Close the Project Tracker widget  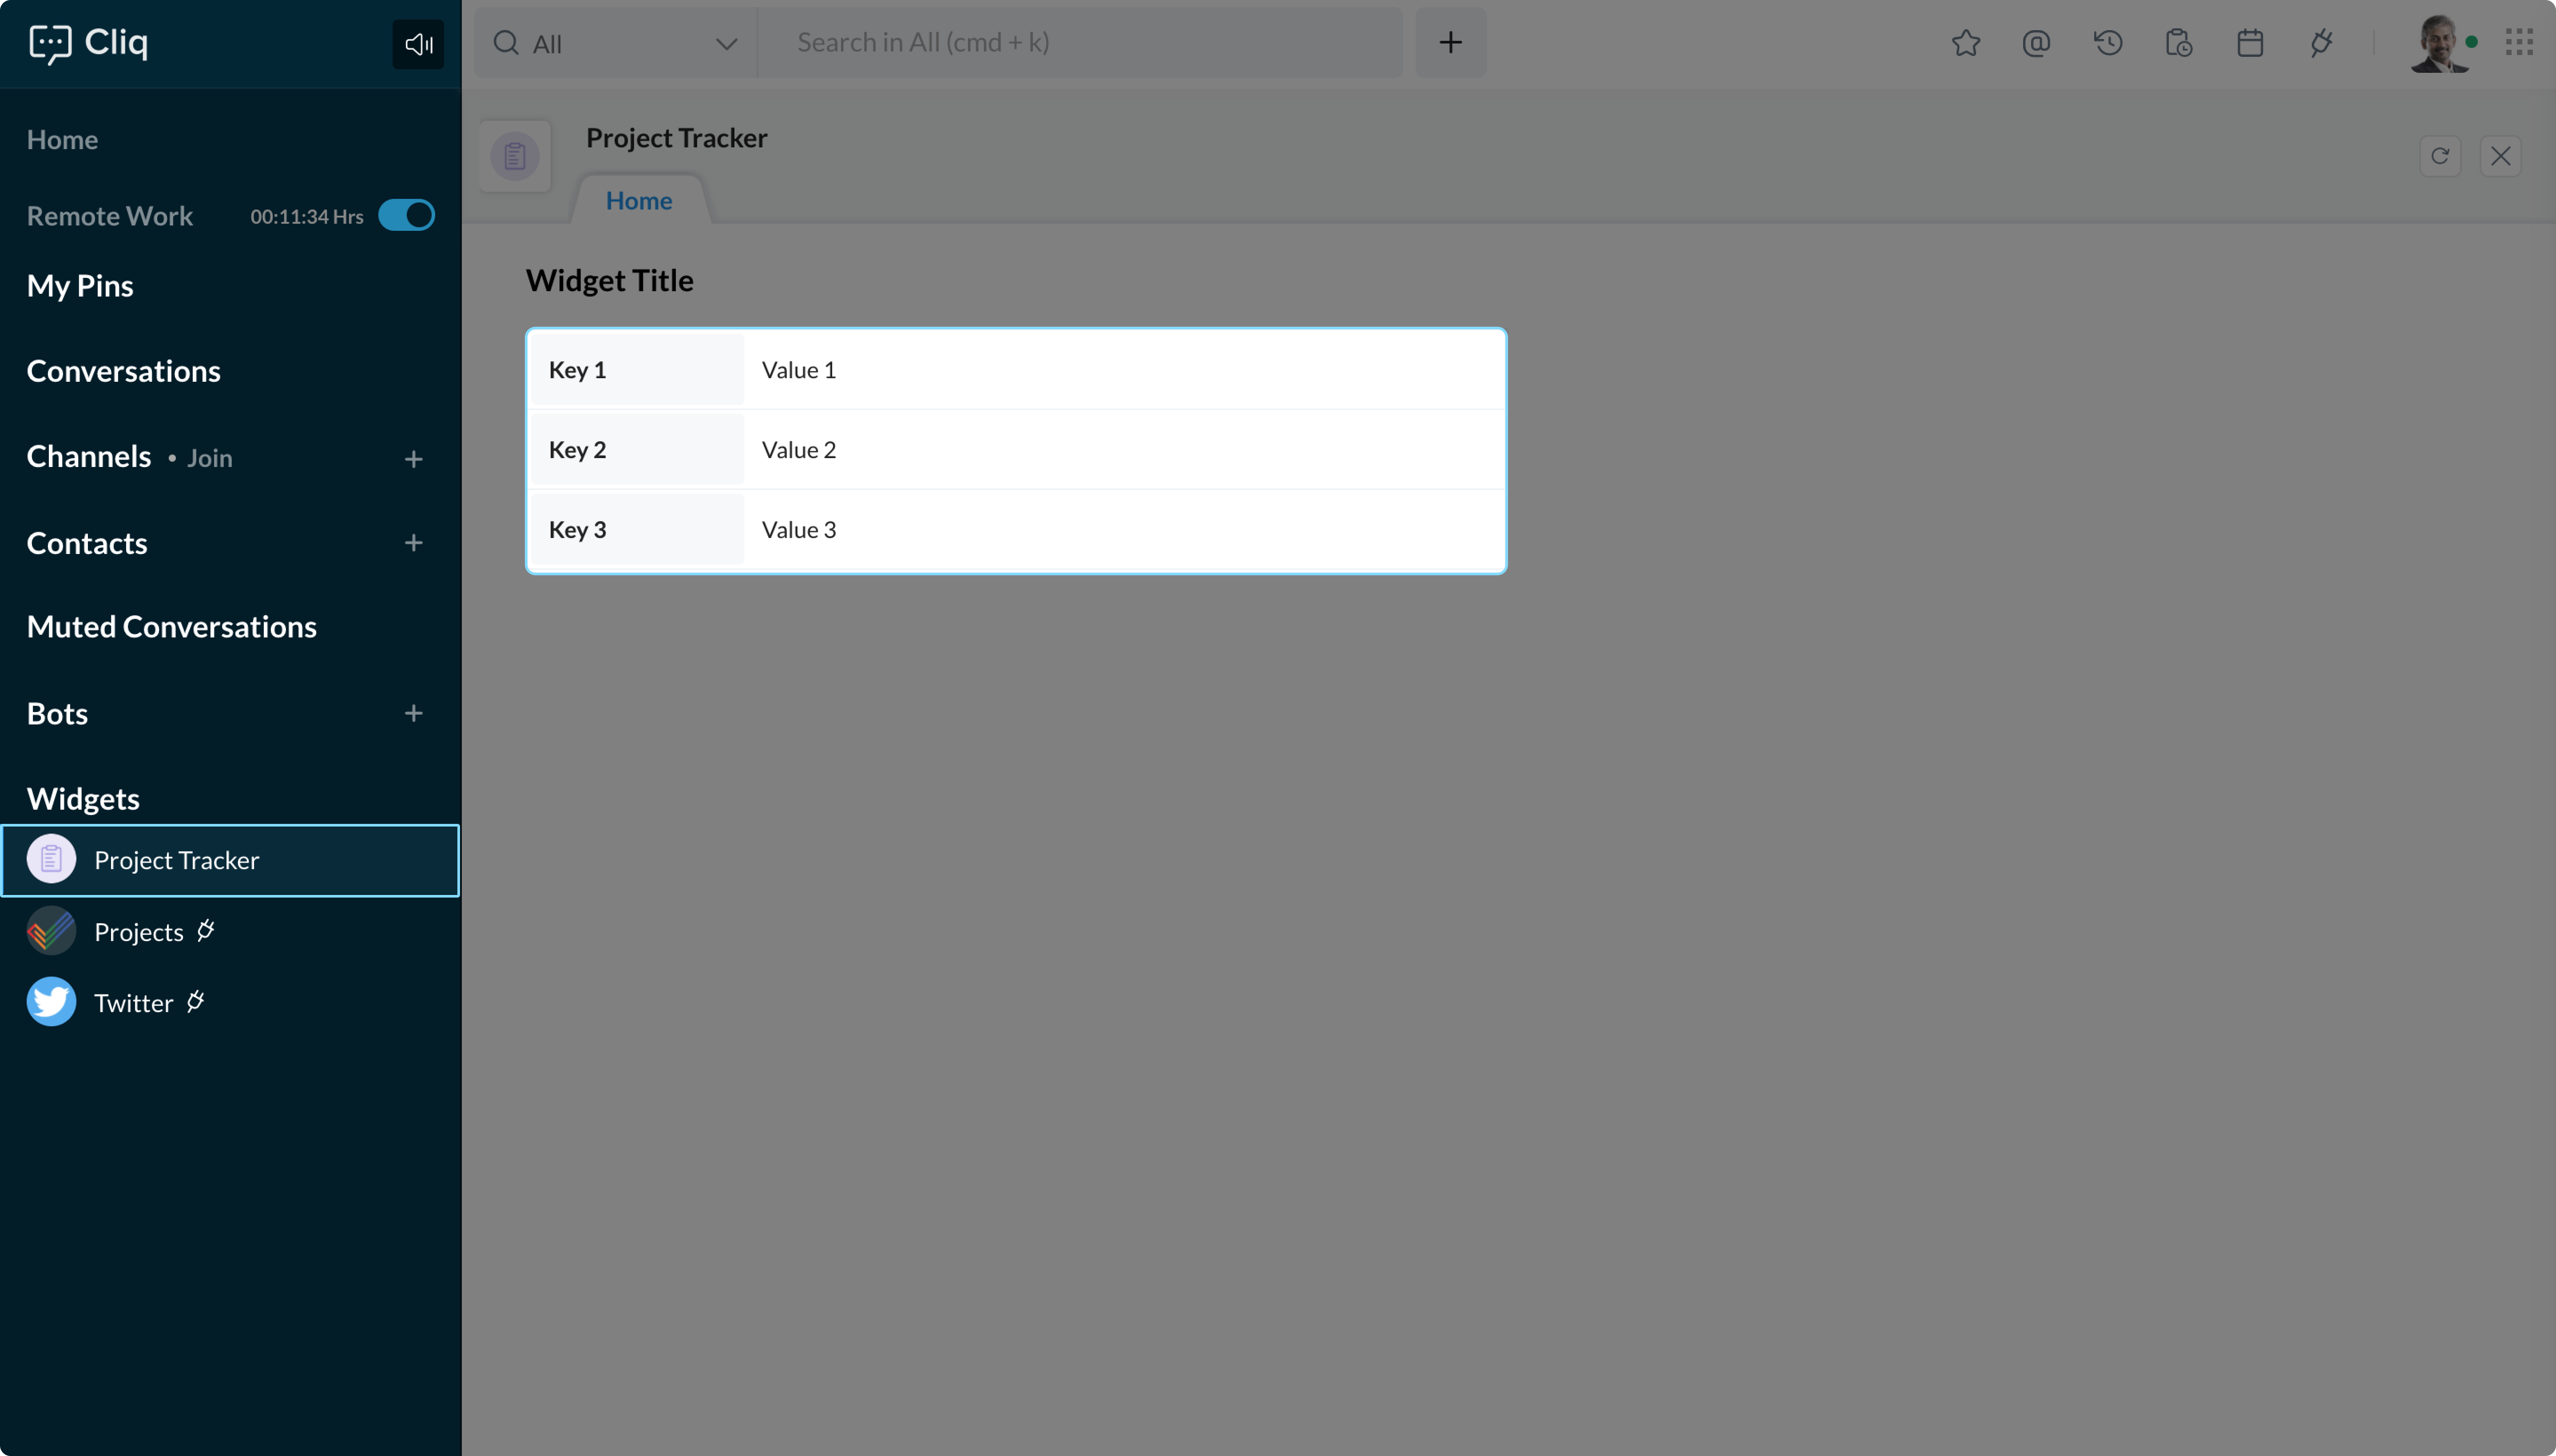tap(2501, 156)
